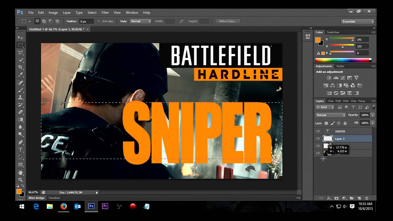Select the Hand tool
This screenshot has width=393, height=221.
(21, 173)
